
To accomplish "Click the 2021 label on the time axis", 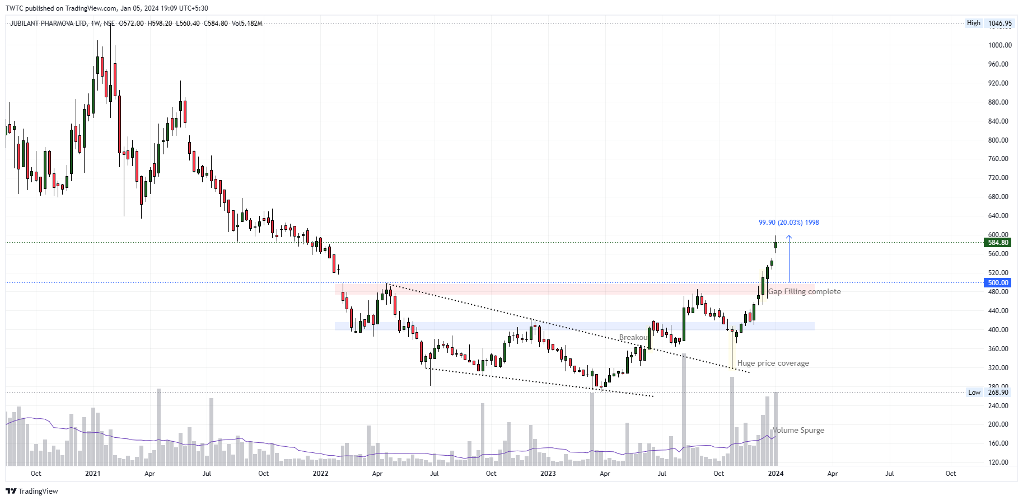I will point(93,474).
